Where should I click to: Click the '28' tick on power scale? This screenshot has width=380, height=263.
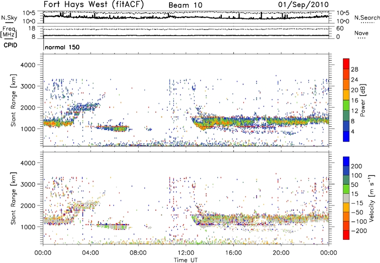pos(354,69)
